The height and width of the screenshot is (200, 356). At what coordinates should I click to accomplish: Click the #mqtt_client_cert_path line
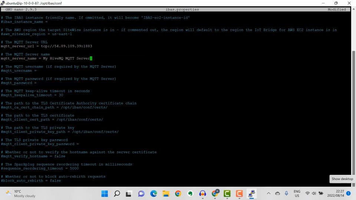pos(52,120)
